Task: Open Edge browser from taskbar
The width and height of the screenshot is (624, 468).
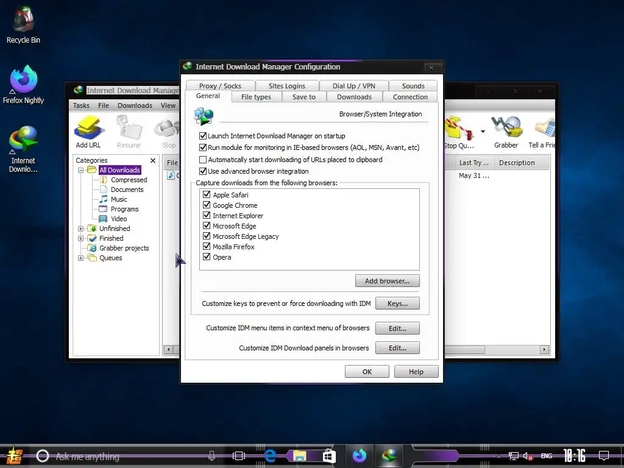Action: [270, 456]
